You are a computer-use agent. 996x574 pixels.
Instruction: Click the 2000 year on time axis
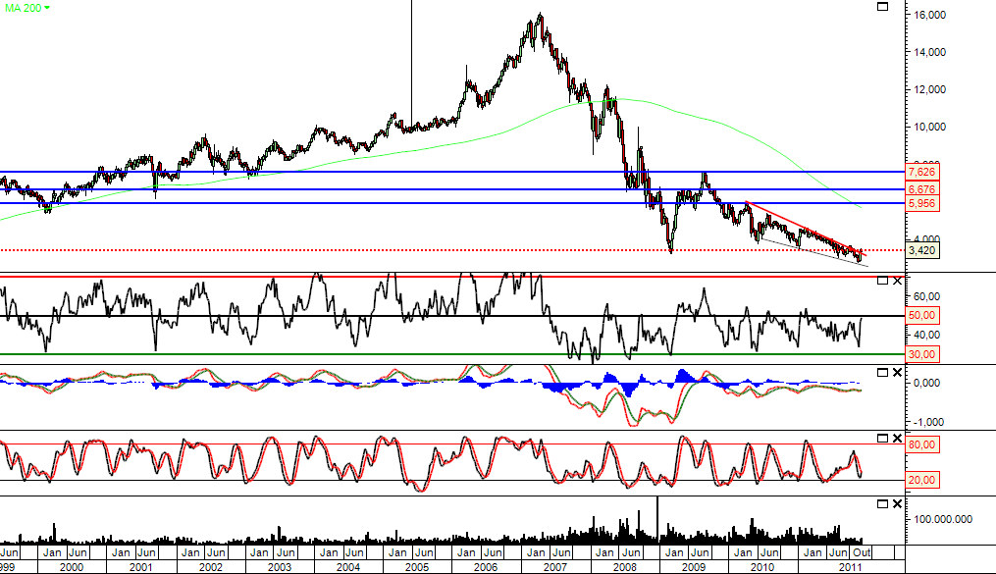71,567
